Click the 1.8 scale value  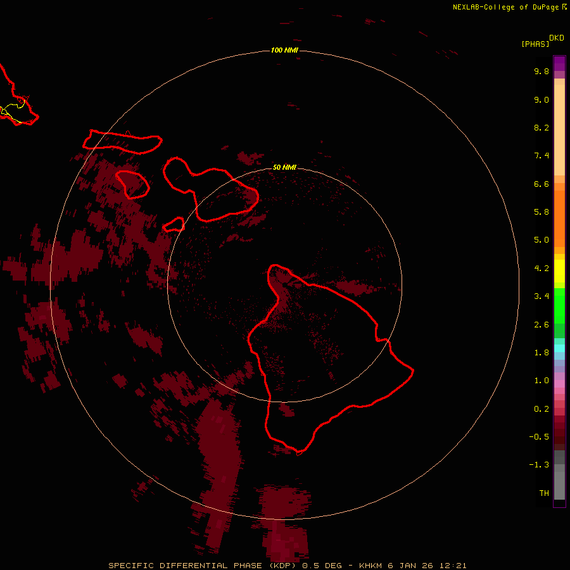(x=541, y=353)
